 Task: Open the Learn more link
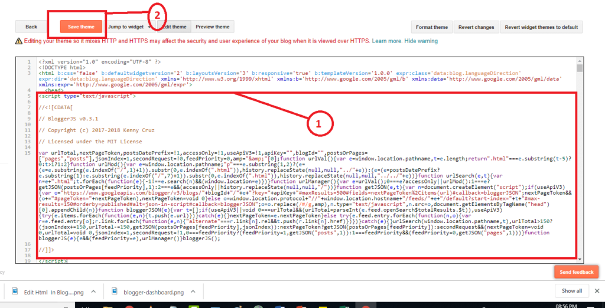pyautogui.click(x=387, y=41)
